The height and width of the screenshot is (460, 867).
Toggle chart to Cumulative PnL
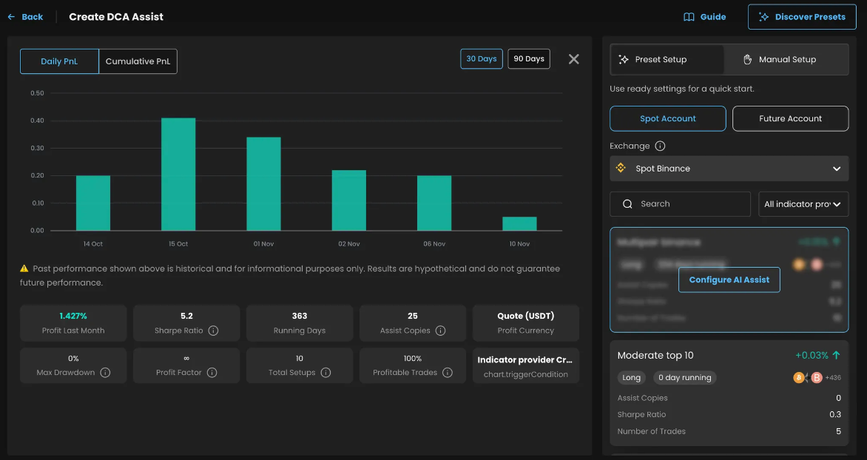coord(138,61)
